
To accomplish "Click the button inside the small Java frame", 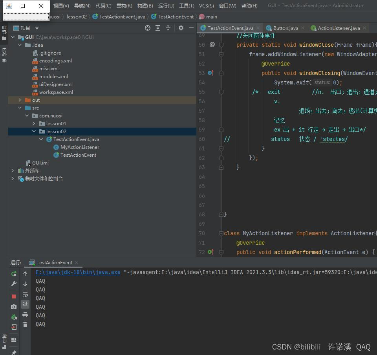I will 26,17.
